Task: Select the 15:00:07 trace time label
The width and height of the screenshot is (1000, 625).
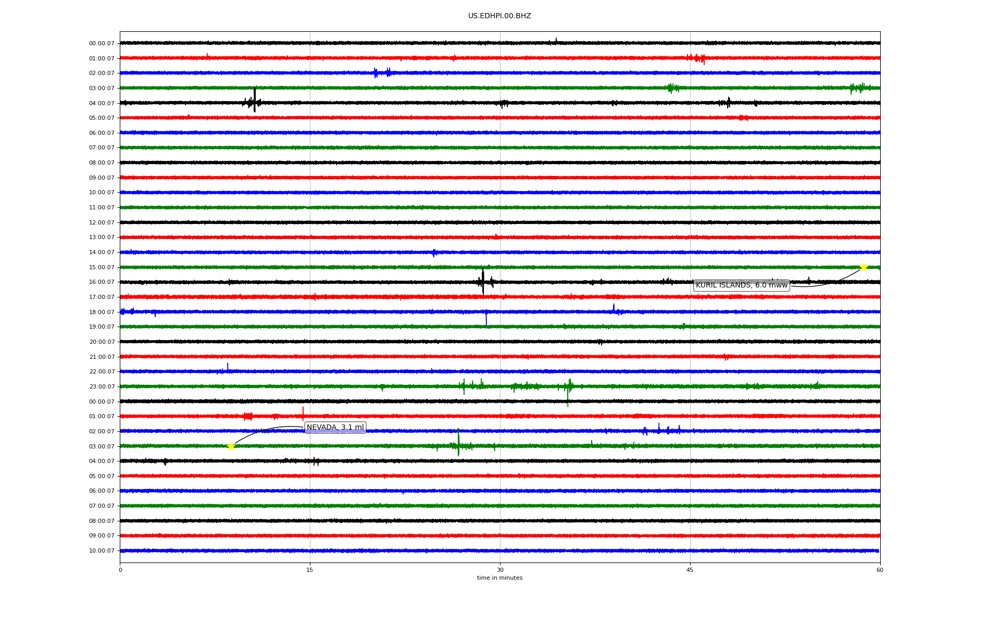Action: 102,268
